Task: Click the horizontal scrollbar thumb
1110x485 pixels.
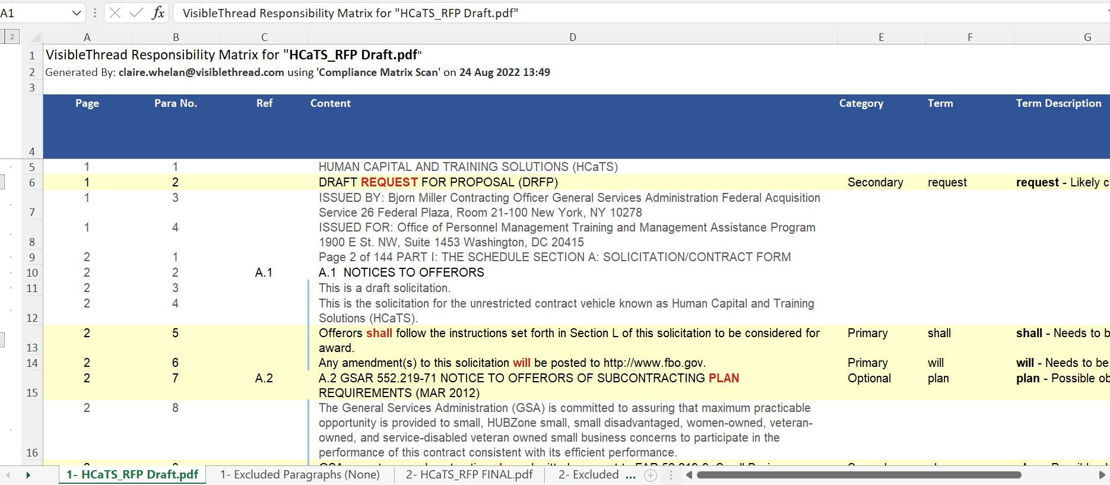Action: (858, 475)
